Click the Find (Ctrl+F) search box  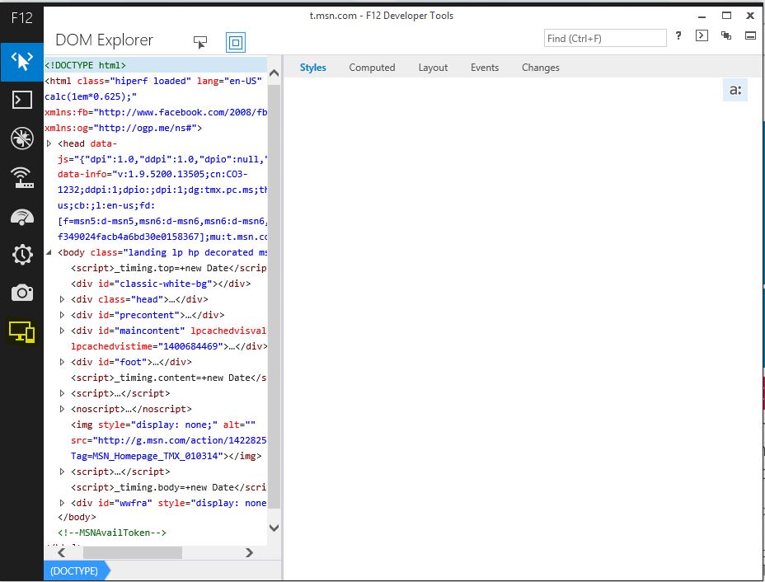click(x=605, y=39)
